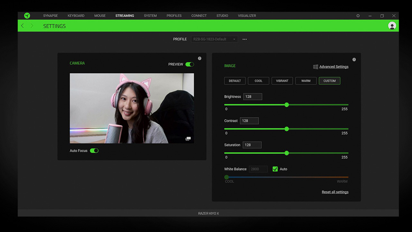Screen dimensions: 412x232
Task: Open the Visualizer tab
Action: tap(247, 15)
